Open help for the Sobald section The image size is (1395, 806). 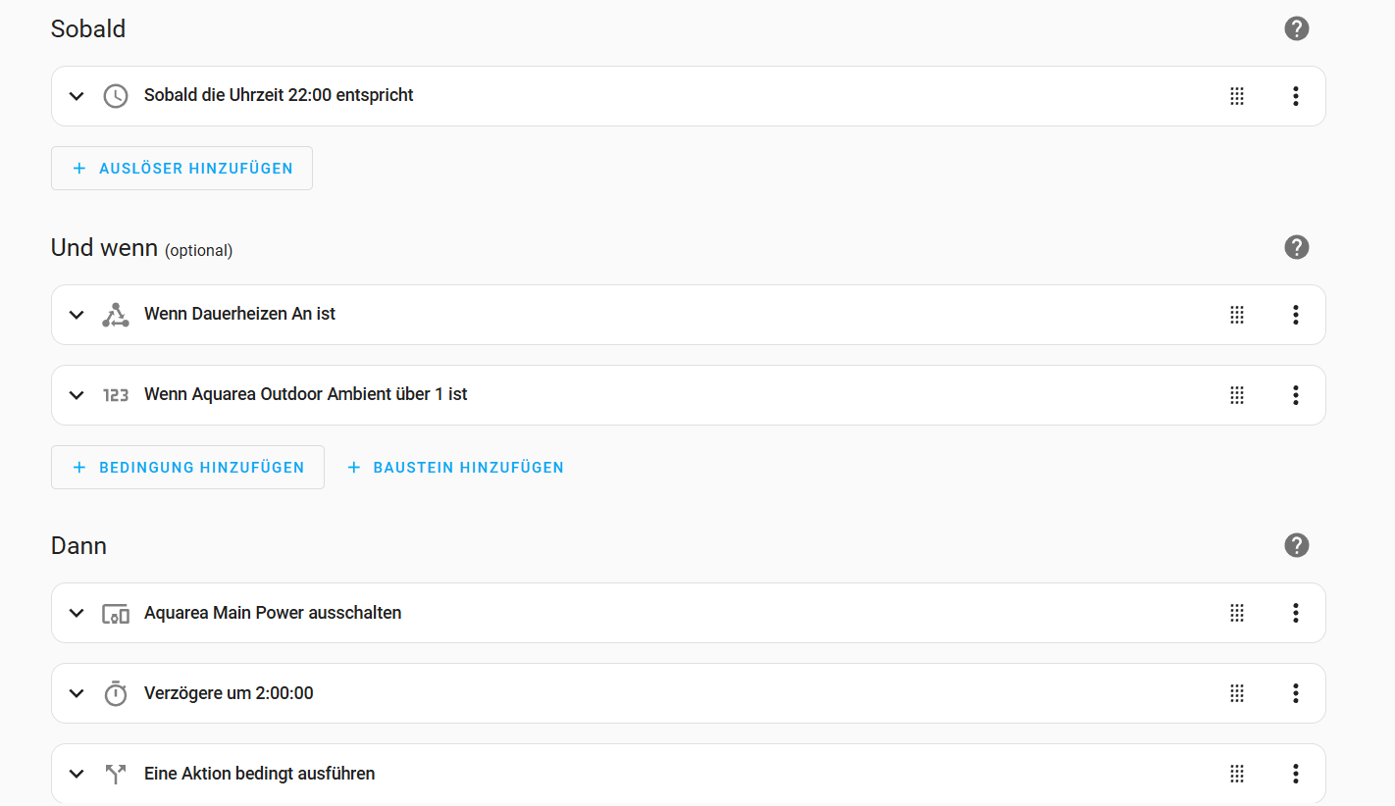[1296, 28]
